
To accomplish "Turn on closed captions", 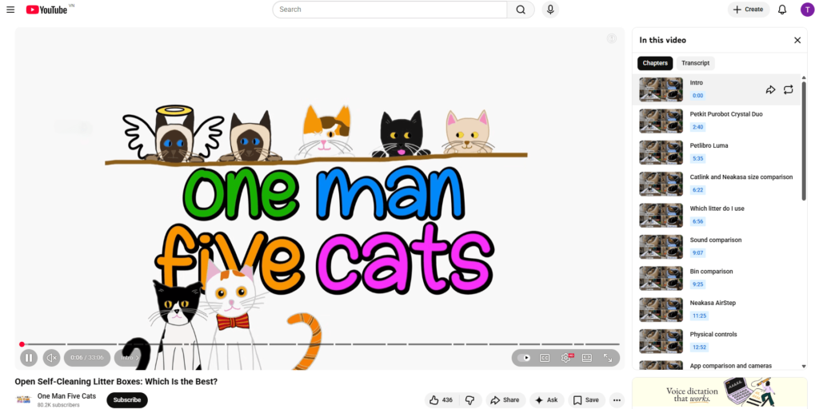I will (x=545, y=357).
